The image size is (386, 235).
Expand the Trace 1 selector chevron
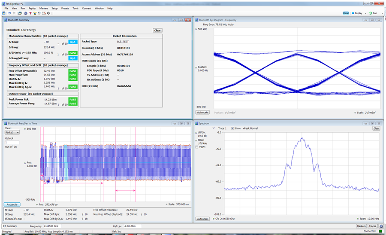point(214,128)
